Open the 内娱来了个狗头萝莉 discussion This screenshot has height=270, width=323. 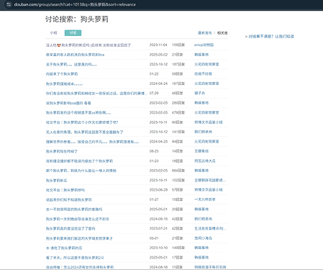(x=62, y=74)
